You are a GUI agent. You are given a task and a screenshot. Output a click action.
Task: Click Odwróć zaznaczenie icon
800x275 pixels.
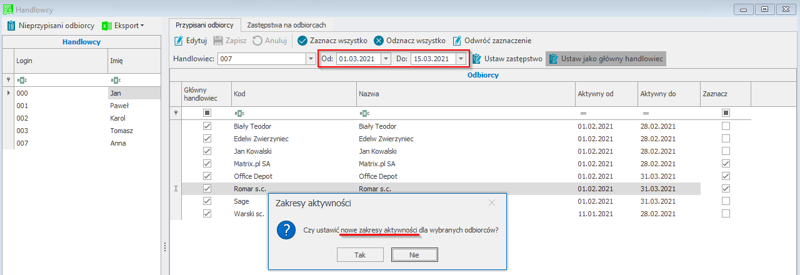point(457,41)
